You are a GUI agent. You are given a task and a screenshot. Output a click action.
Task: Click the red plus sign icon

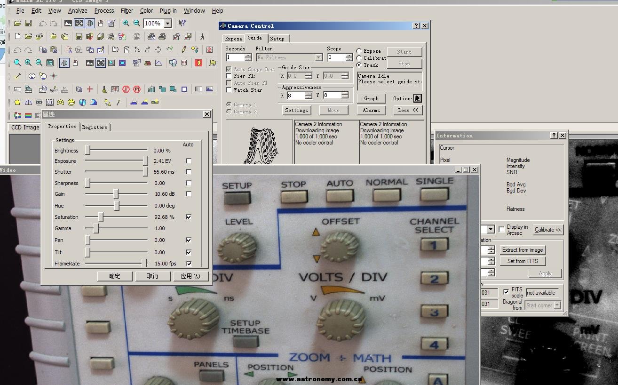[90, 89]
